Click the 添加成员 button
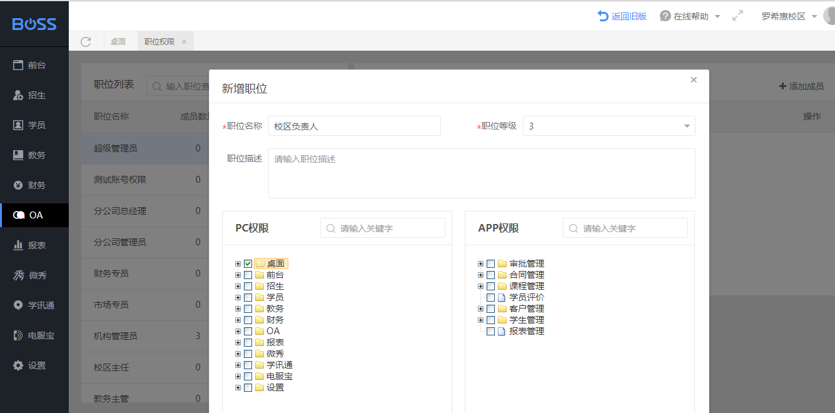 point(801,86)
